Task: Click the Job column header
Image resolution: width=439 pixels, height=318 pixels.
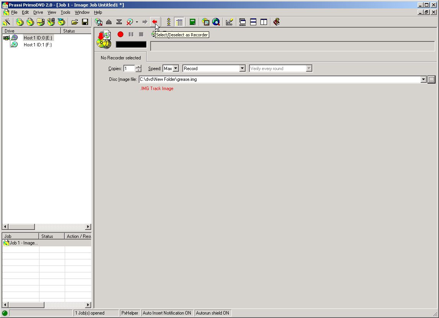Action: coord(20,236)
